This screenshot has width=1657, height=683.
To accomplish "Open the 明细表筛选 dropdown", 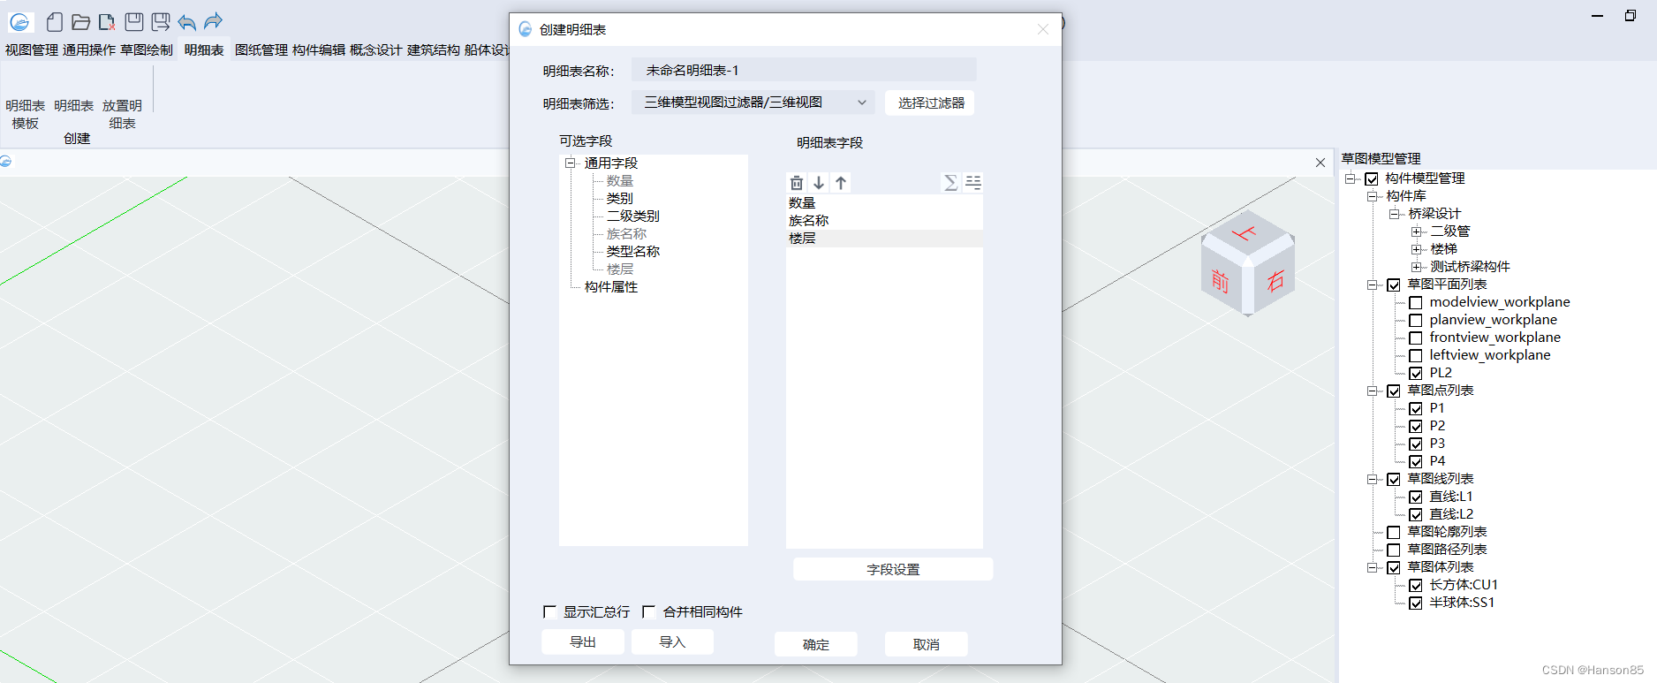I will (753, 102).
